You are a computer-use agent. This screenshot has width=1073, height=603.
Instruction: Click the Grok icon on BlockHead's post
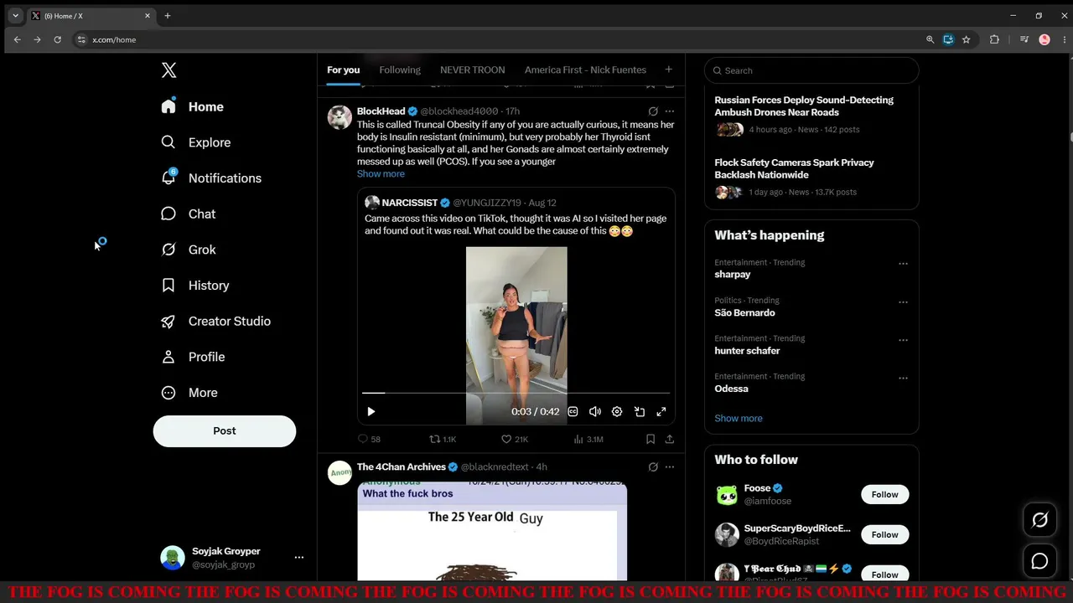tap(653, 111)
